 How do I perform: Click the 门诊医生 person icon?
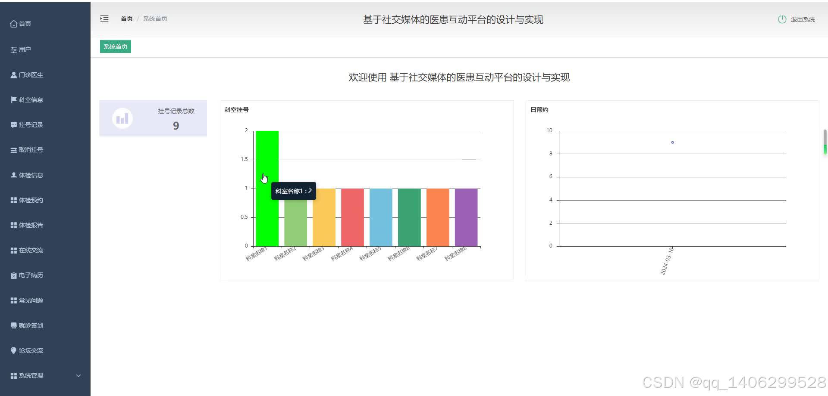pyautogui.click(x=14, y=75)
